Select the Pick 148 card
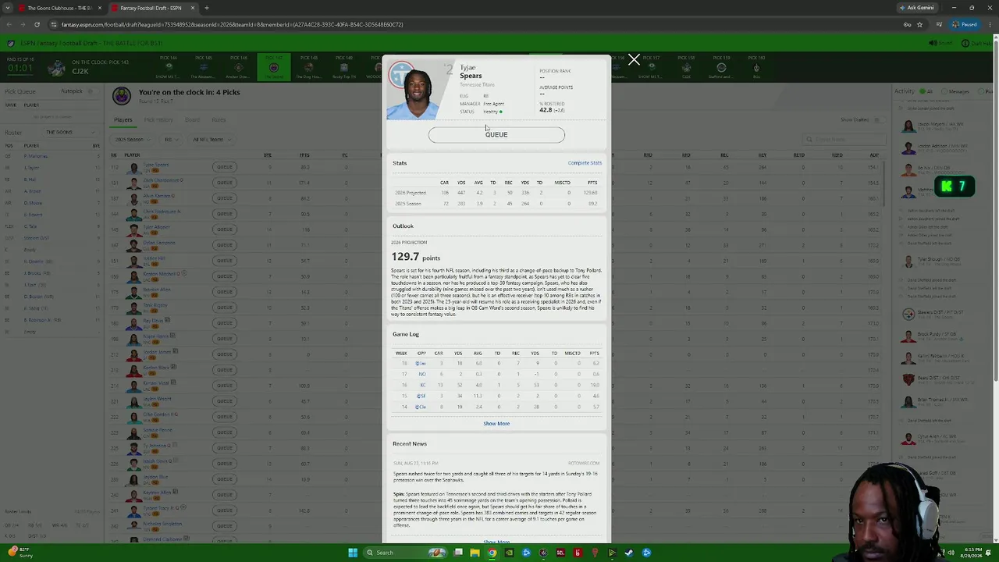This screenshot has width=999, height=562. [308, 67]
